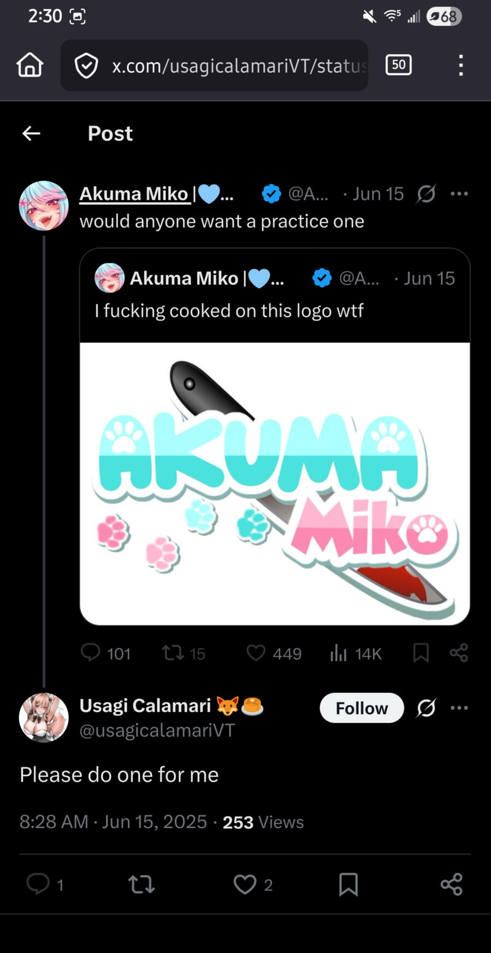
Task: Tap Grok icon on Akuma Miko's post
Action: coord(426,194)
